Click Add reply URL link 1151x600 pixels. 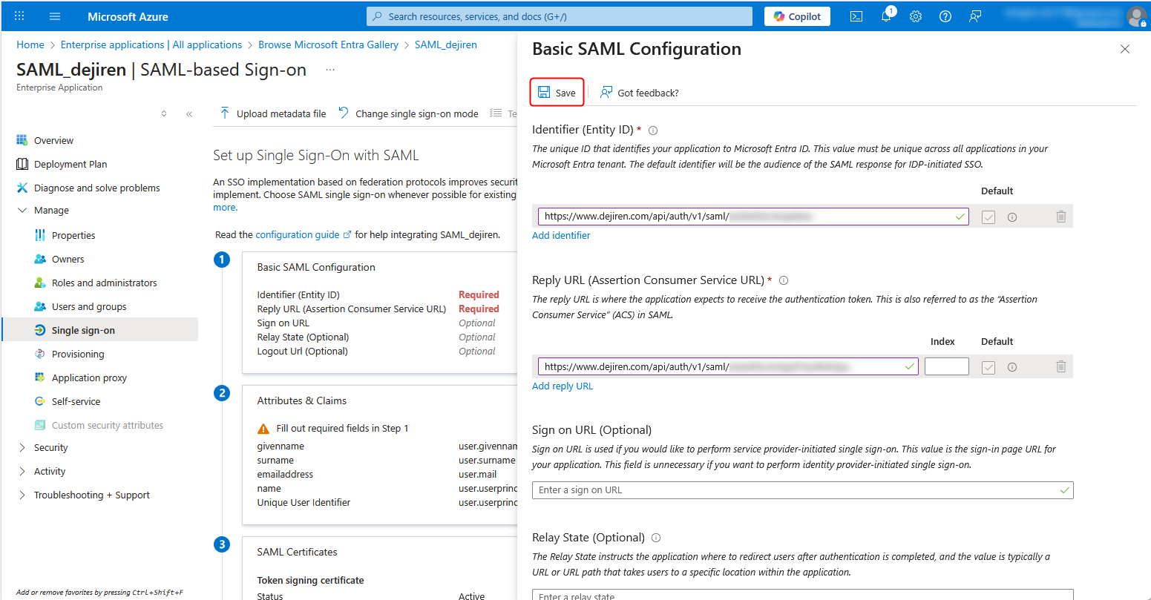pos(563,386)
